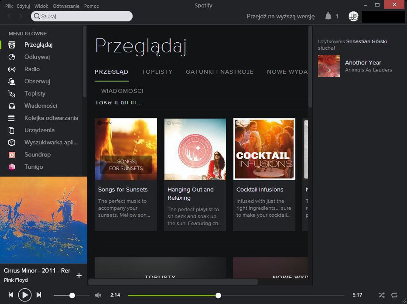The image size is (407, 304).
Task: Open the Obserwuj follow icon
Action: [11, 82]
